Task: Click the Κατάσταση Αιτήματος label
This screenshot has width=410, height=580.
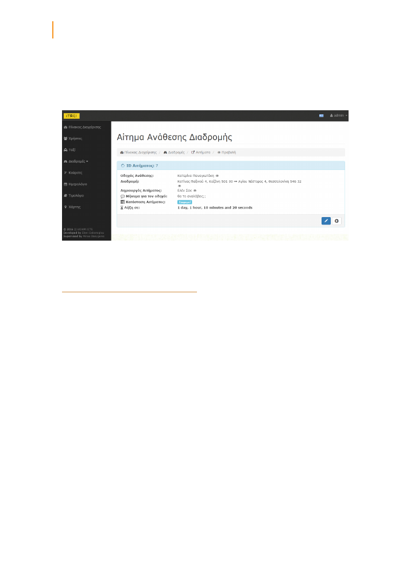Action: [x=143, y=202]
